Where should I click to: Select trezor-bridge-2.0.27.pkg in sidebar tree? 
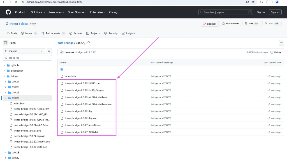pos(27,131)
